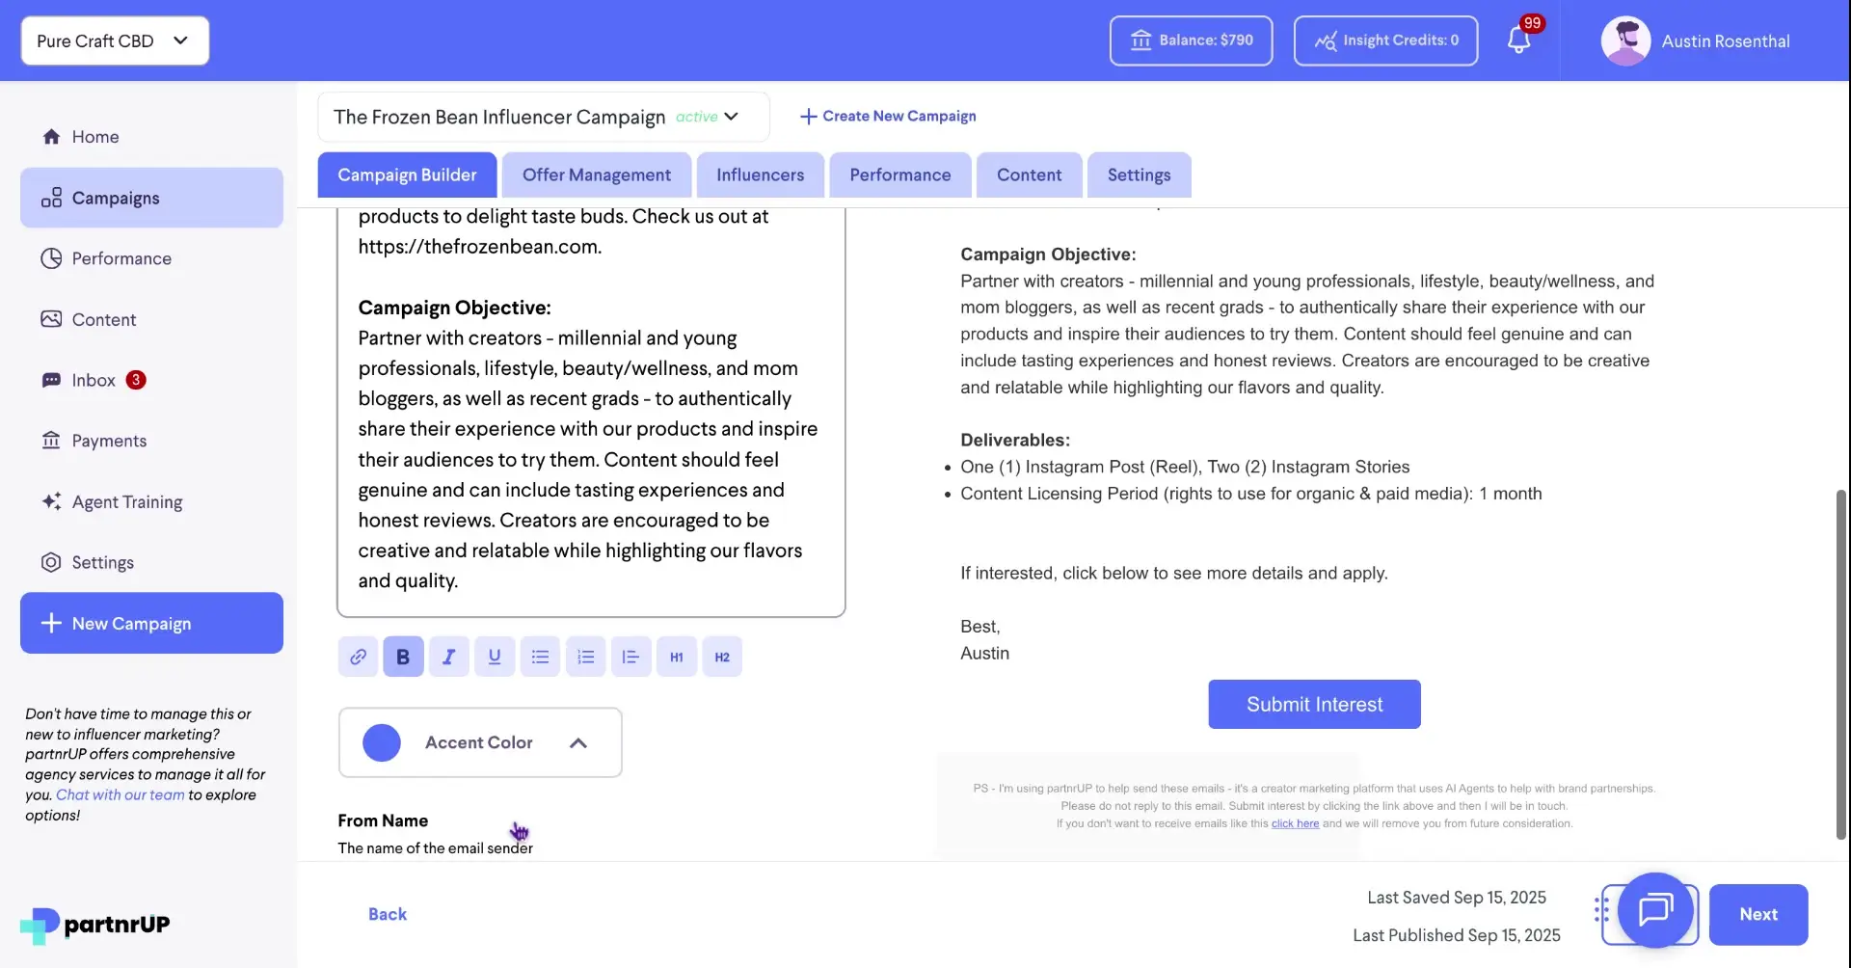Screen dimensions: 1851x968
Task: Apply the H1 heading style
Action: click(x=676, y=656)
